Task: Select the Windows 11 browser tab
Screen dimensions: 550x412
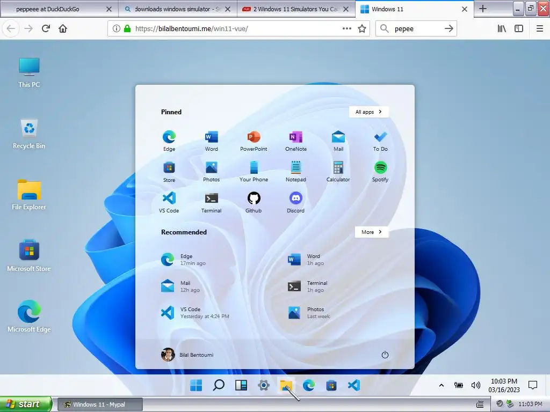Action: click(x=414, y=9)
